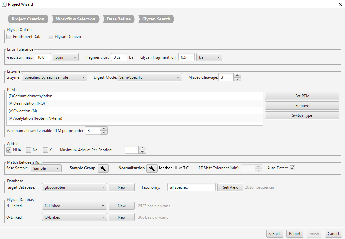Click the Remove PTM button
The height and width of the screenshot is (239, 345).
[x=302, y=106]
